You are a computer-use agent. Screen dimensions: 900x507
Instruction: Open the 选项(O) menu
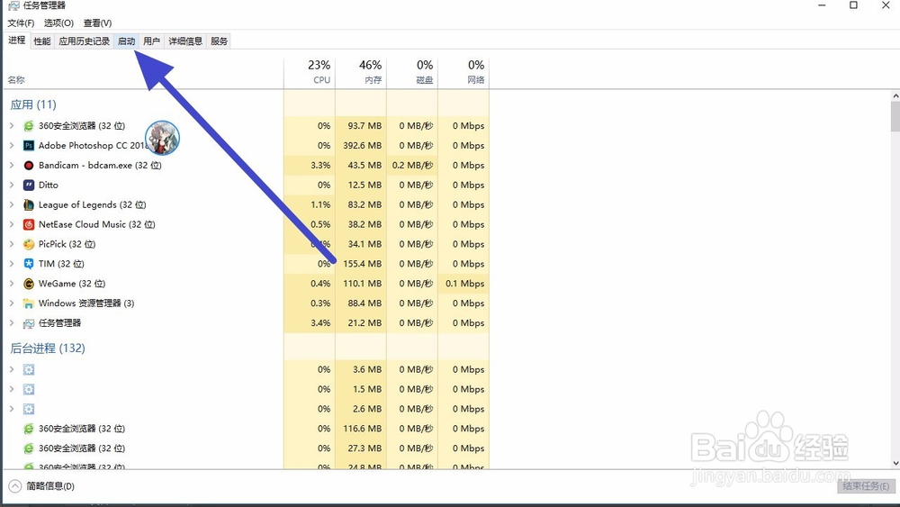[58, 23]
